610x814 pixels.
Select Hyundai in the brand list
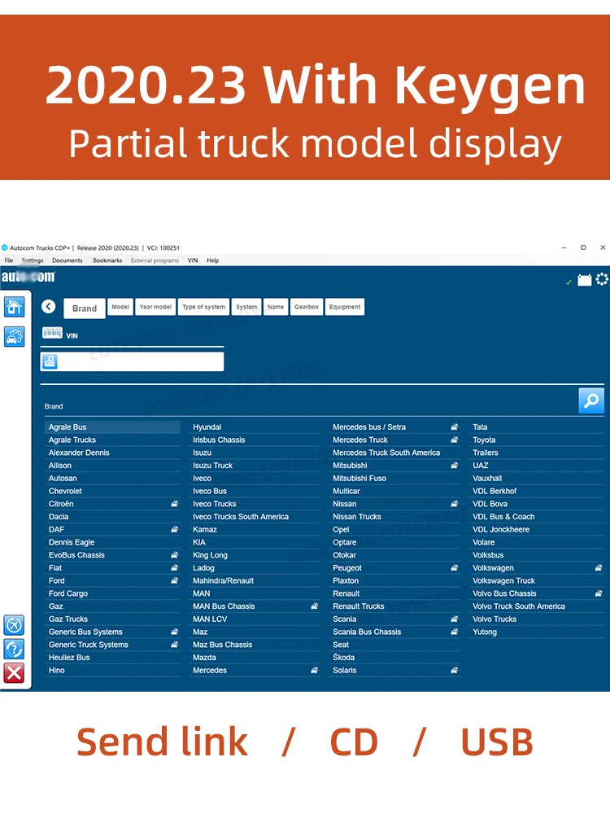[x=255, y=427]
